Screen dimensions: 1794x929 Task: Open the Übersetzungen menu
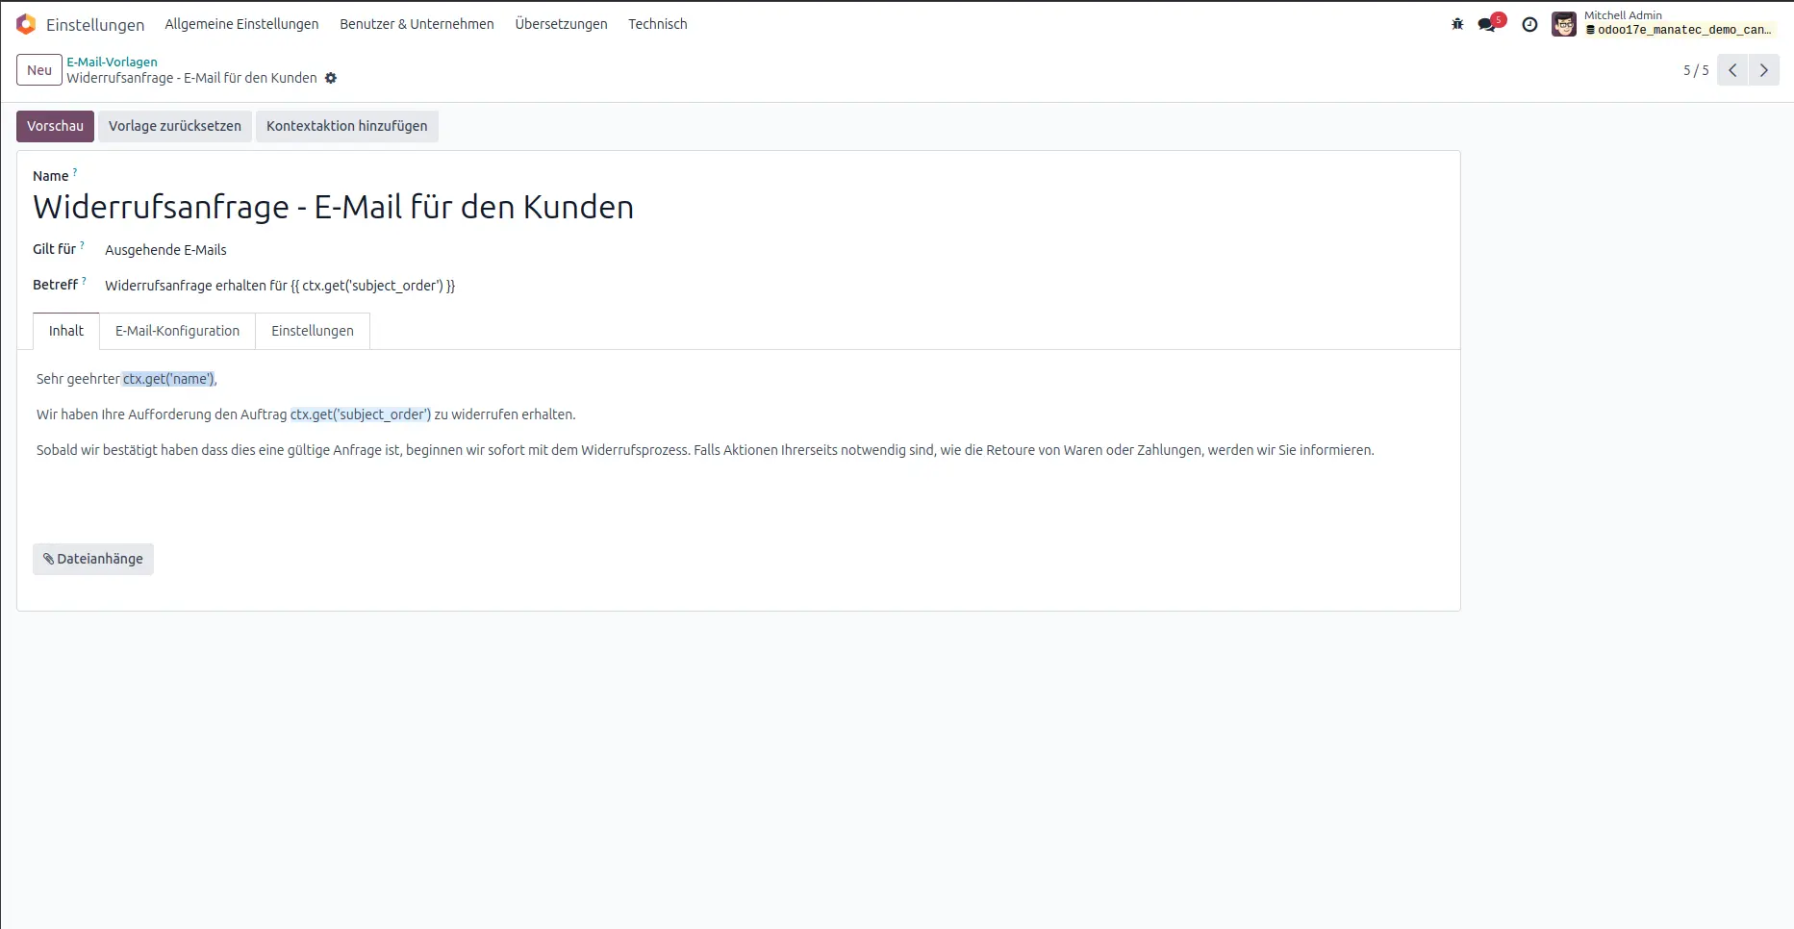tap(561, 24)
